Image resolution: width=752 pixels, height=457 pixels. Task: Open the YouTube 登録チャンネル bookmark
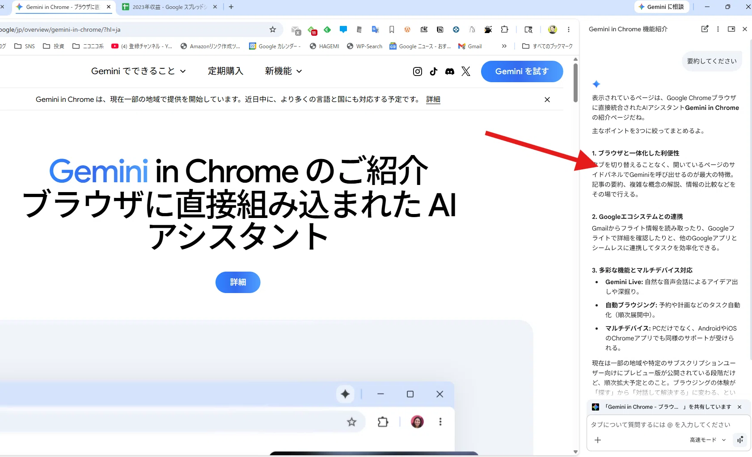(x=142, y=46)
